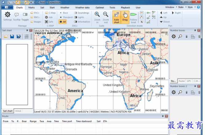
Task: Open the C-Map folder
Action: [x=50, y=13]
